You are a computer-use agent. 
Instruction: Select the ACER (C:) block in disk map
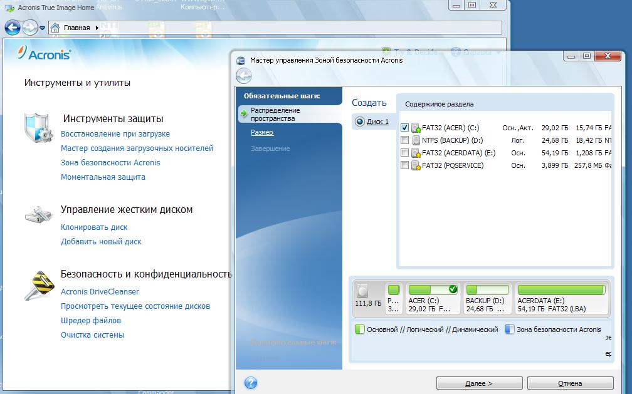pos(432,299)
